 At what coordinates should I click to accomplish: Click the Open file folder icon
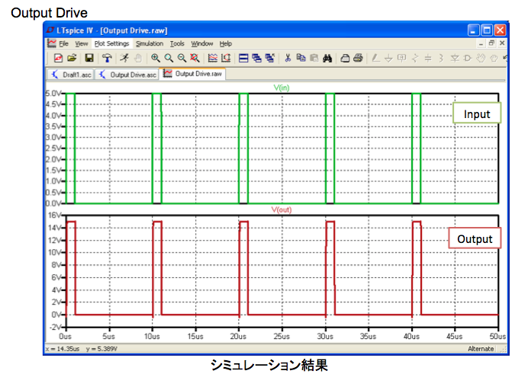(72, 58)
